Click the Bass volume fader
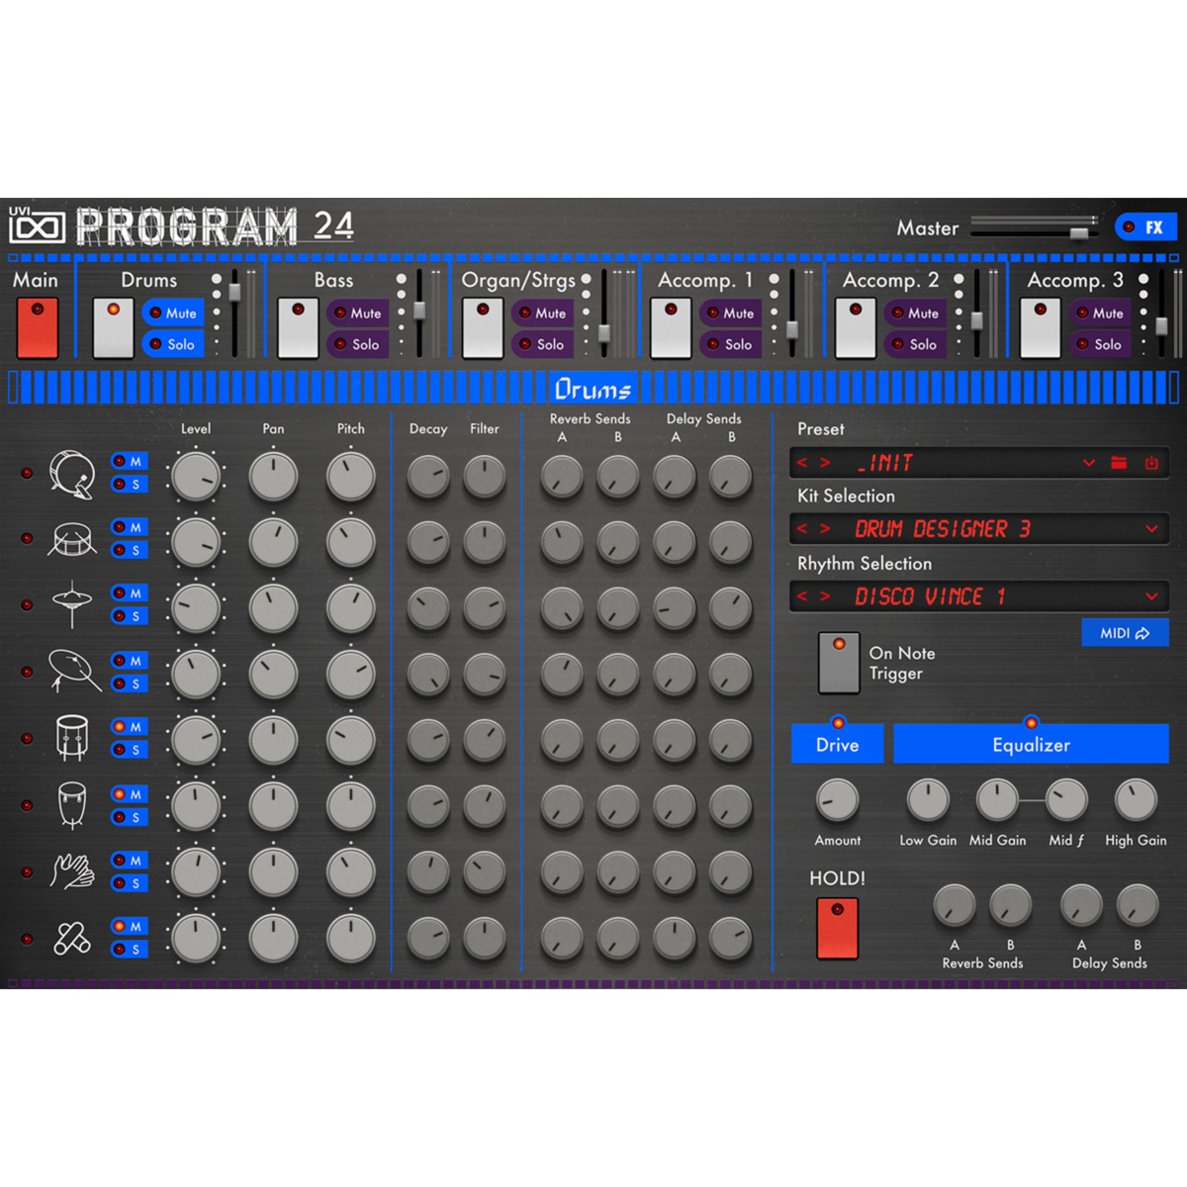 tap(419, 313)
